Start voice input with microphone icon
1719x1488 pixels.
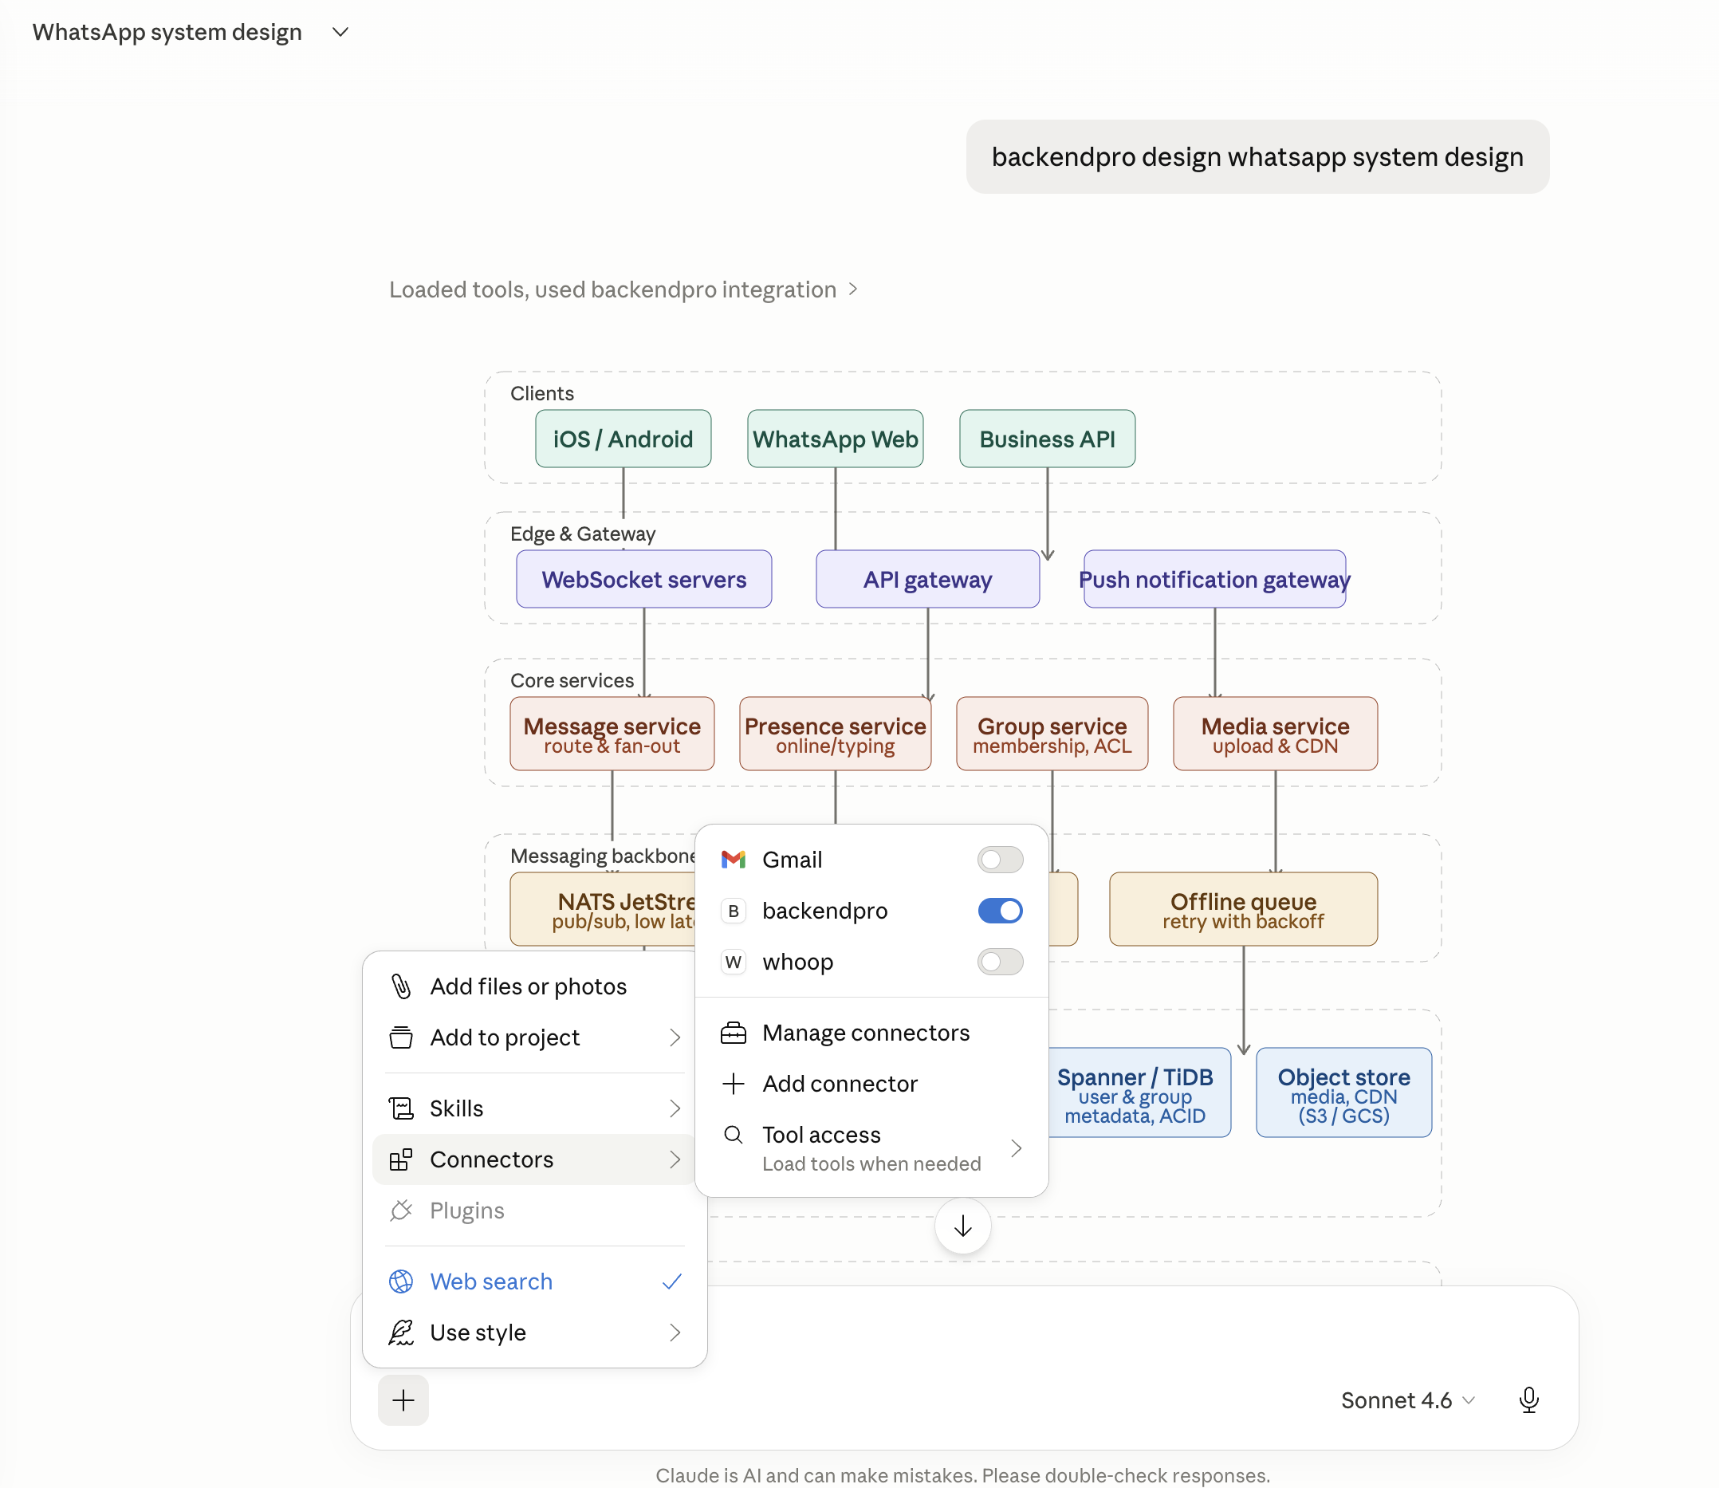1528,1400
